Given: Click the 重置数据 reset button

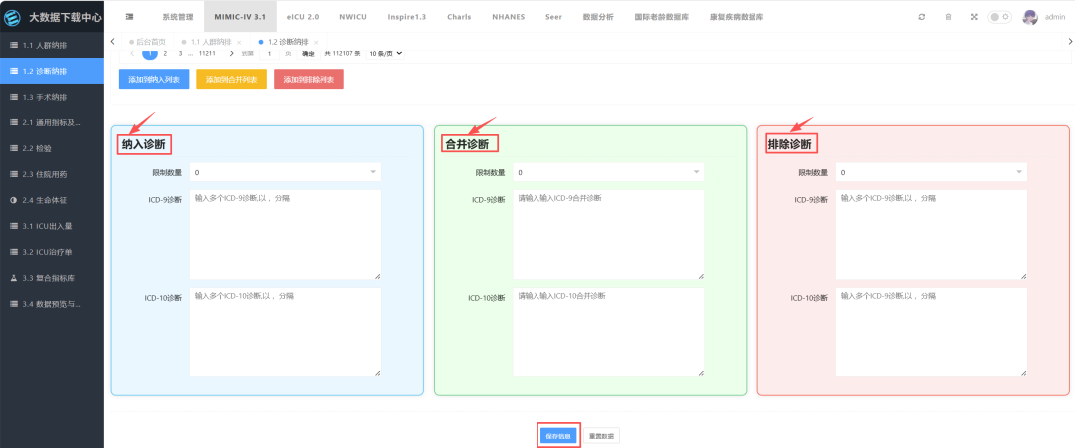Looking at the screenshot, I should tap(602, 436).
